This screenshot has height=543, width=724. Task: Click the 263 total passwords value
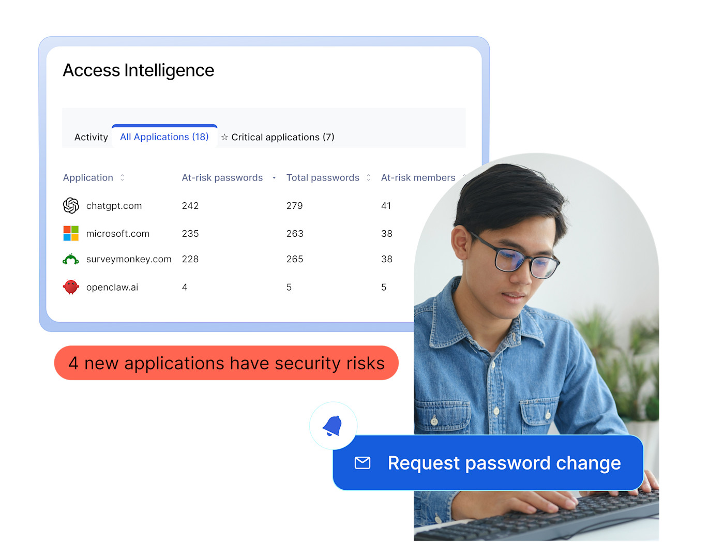click(295, 234)
